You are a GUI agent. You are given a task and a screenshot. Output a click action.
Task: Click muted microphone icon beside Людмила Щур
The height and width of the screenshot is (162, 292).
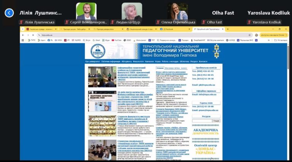pos(112,22)
